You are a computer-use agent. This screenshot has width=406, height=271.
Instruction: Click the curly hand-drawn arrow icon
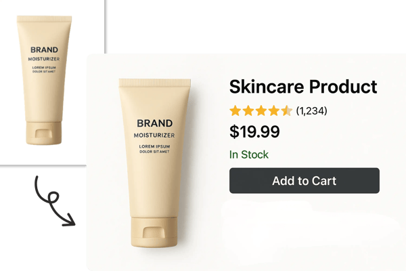click(x=55, y=201)
